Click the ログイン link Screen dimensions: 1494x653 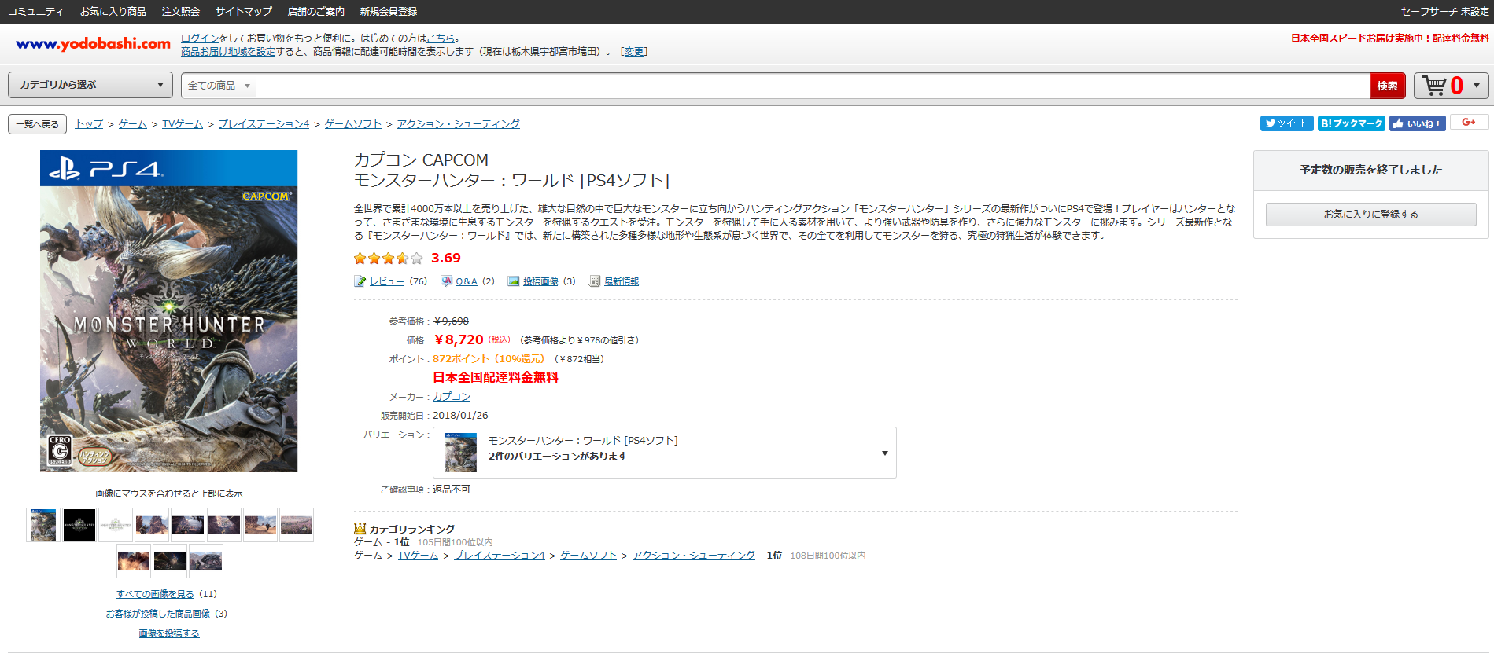[200, 38]
